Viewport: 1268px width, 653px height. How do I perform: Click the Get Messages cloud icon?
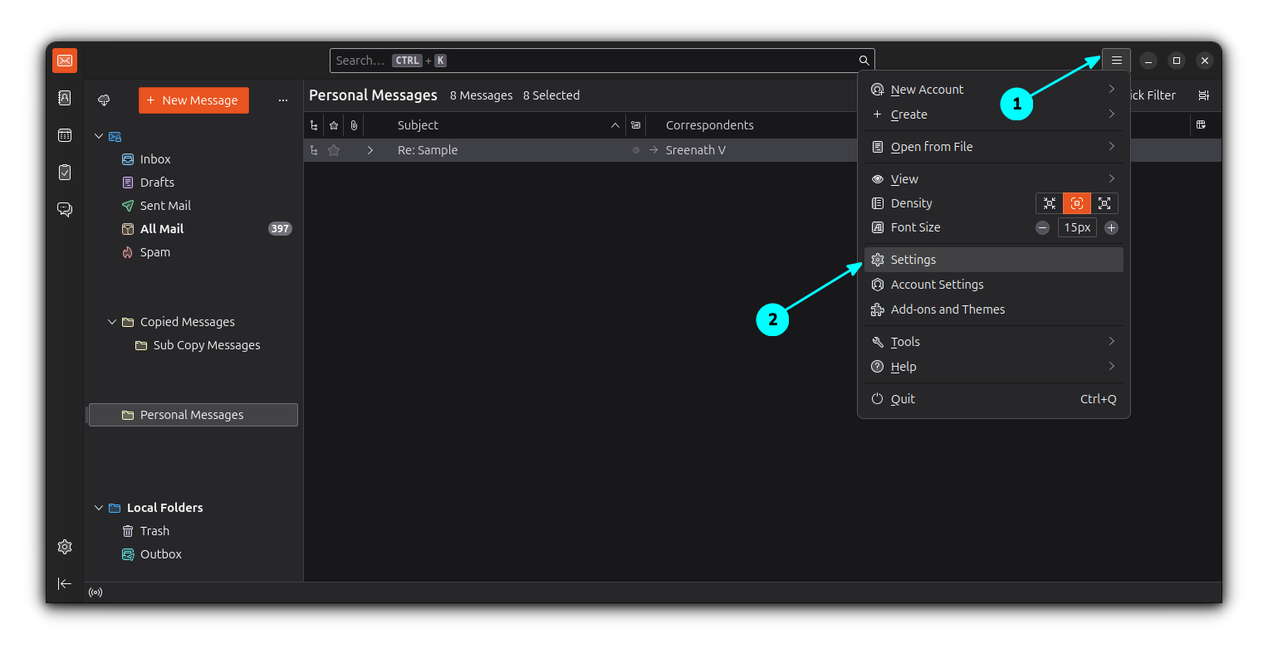104,100
